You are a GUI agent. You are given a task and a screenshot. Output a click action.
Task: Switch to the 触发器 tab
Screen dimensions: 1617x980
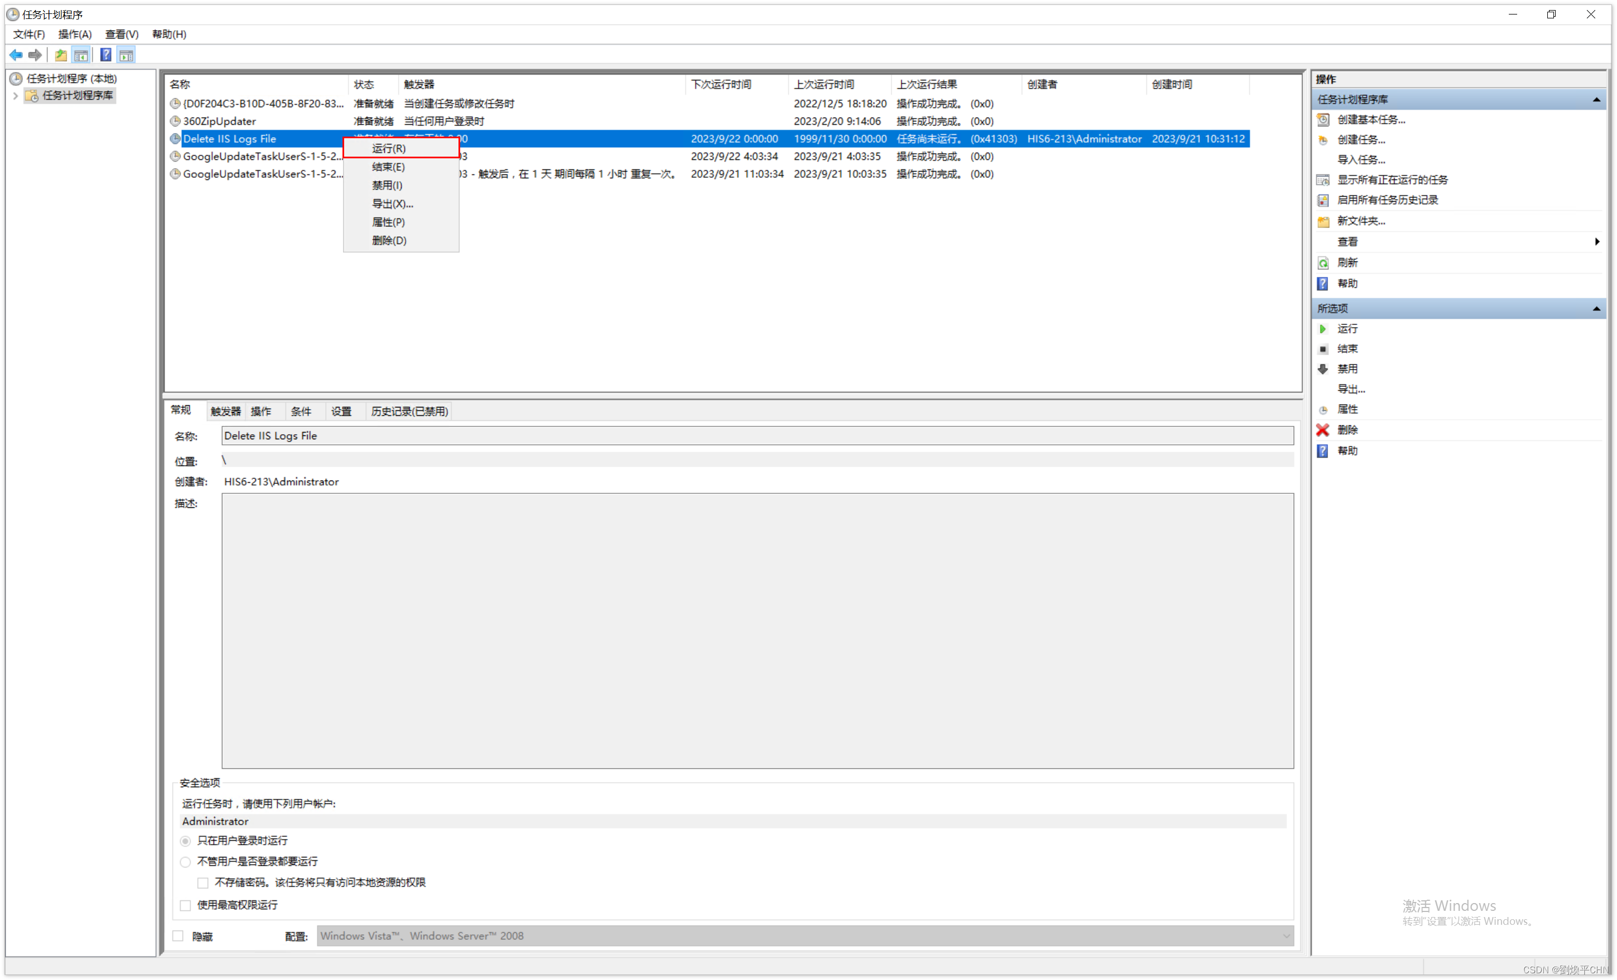point(226,412)
